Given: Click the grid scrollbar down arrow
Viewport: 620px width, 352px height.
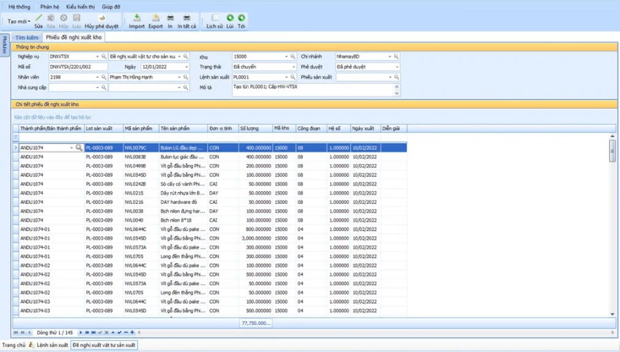Looking at the screenshot, I should [x=612, y=314].
